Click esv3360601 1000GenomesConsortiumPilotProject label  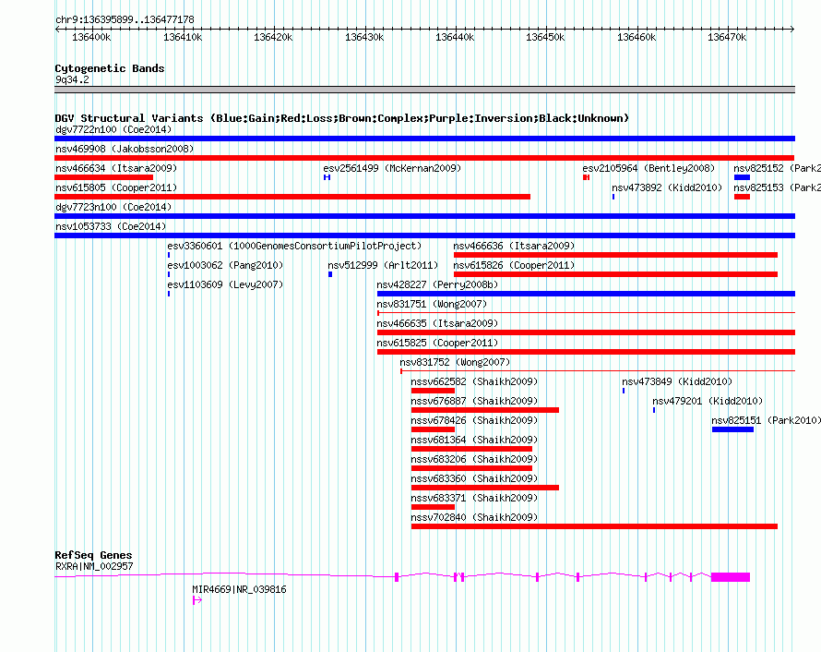click(294, 246)
